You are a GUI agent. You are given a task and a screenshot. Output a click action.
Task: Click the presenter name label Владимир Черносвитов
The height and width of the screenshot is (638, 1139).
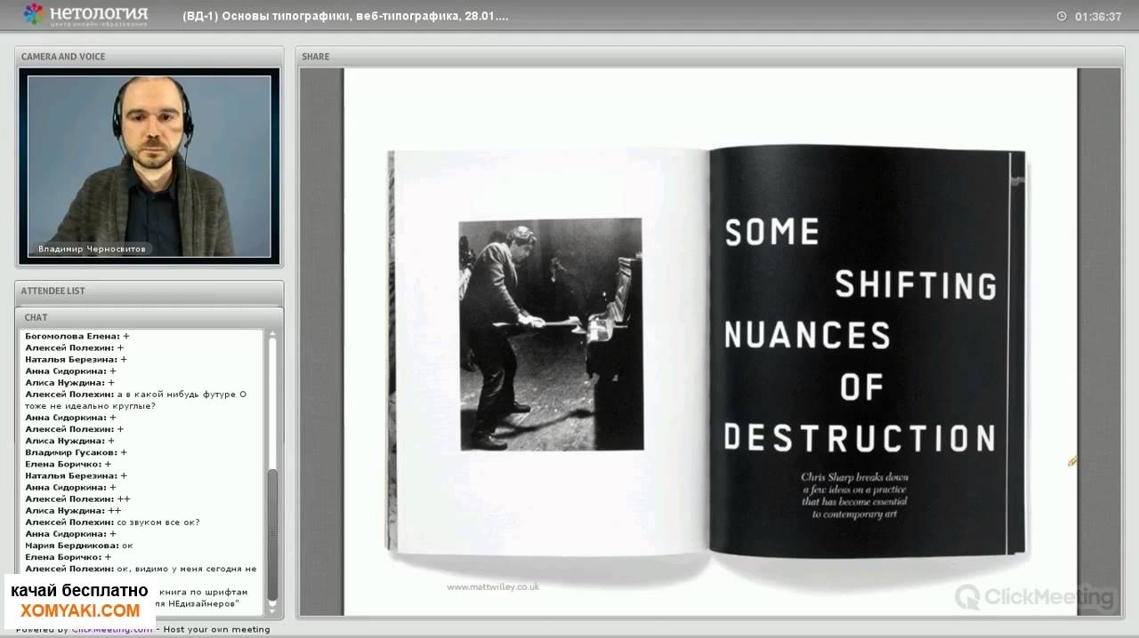[92, 250]
